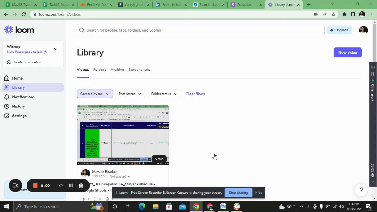This screenshot has width=377, height=212.
Task: Open Chrome three-dot menu
Action: tap(371, 14)
